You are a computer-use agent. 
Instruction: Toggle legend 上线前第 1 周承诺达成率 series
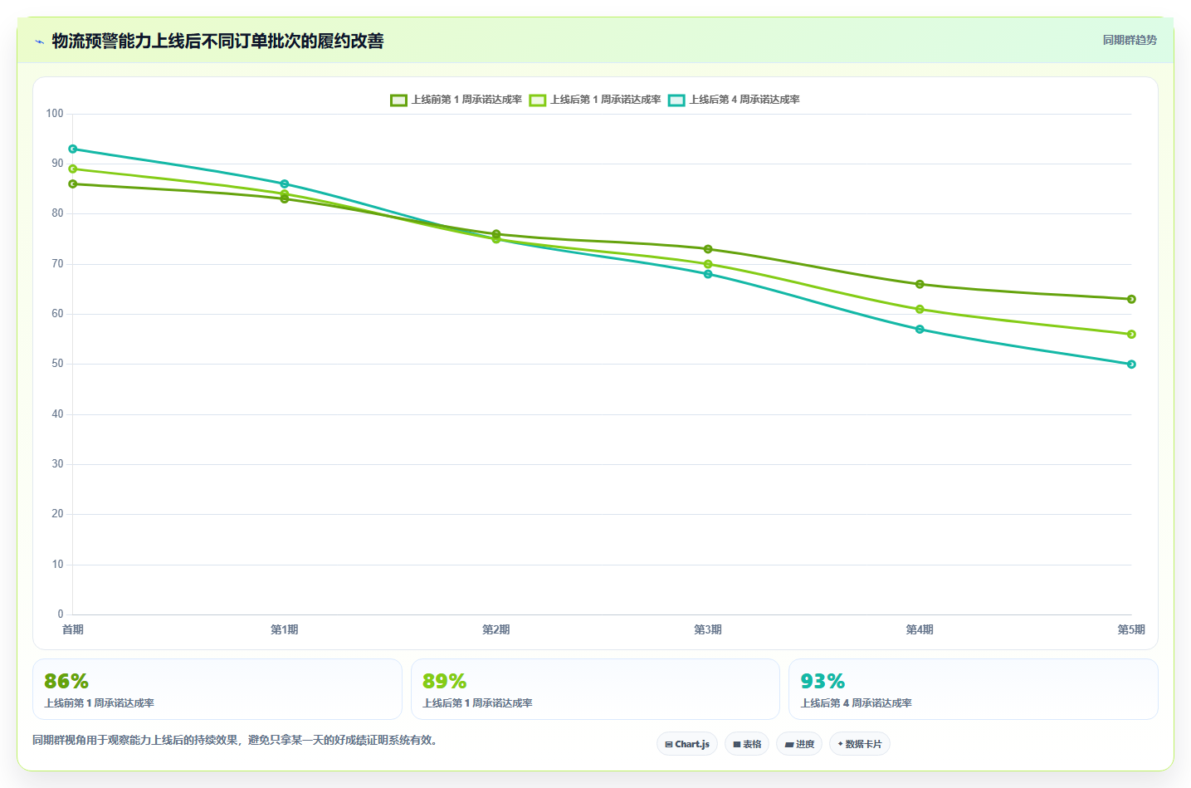456,100
